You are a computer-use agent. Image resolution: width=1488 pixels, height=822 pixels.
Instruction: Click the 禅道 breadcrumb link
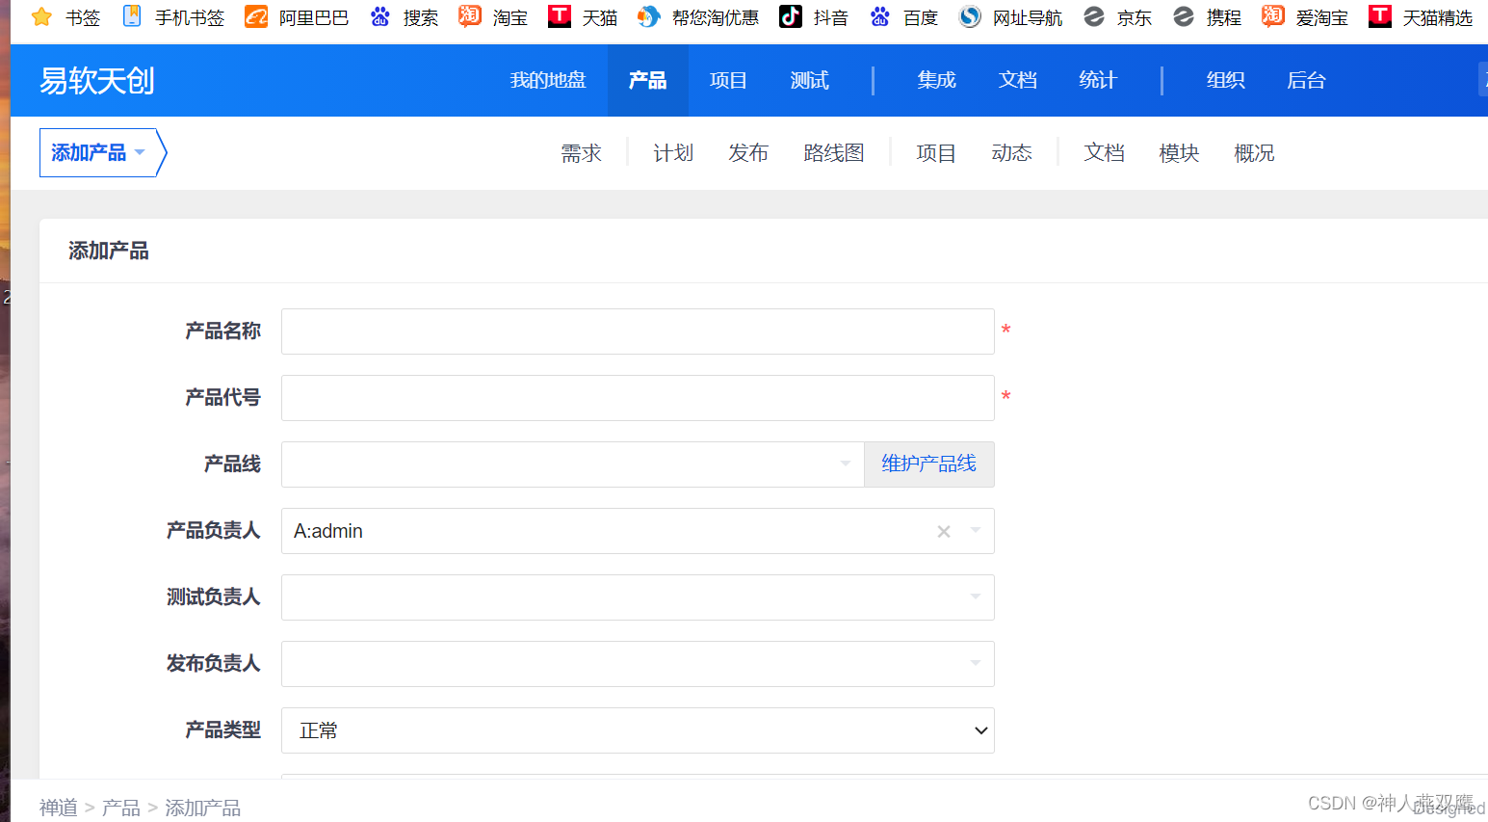point(58,808)
